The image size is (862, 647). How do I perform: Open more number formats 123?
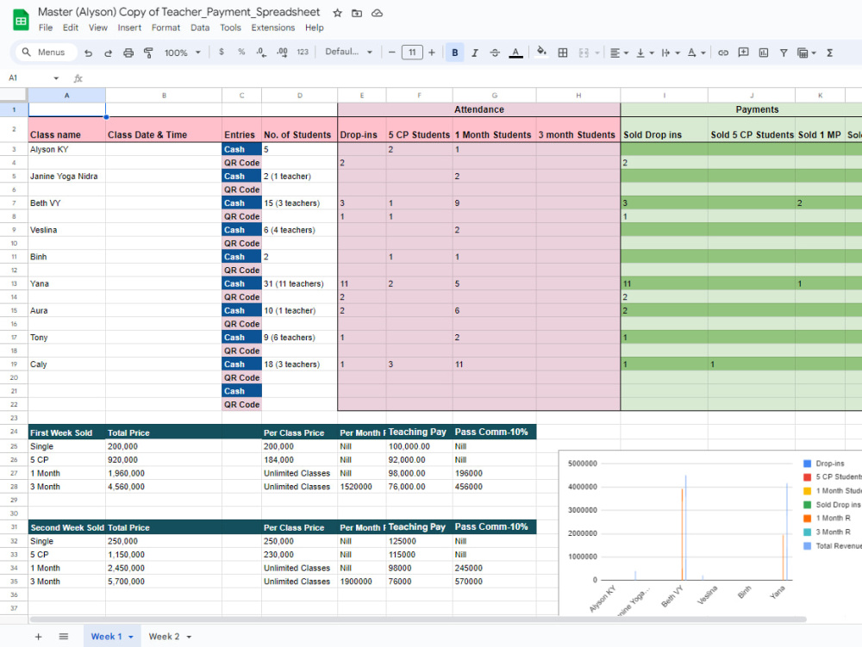tap(303, 53)
